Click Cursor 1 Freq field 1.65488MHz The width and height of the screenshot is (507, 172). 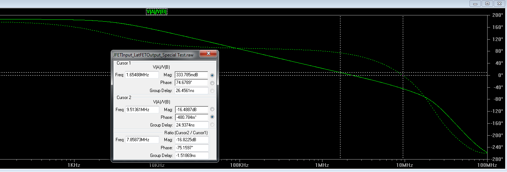142,75
